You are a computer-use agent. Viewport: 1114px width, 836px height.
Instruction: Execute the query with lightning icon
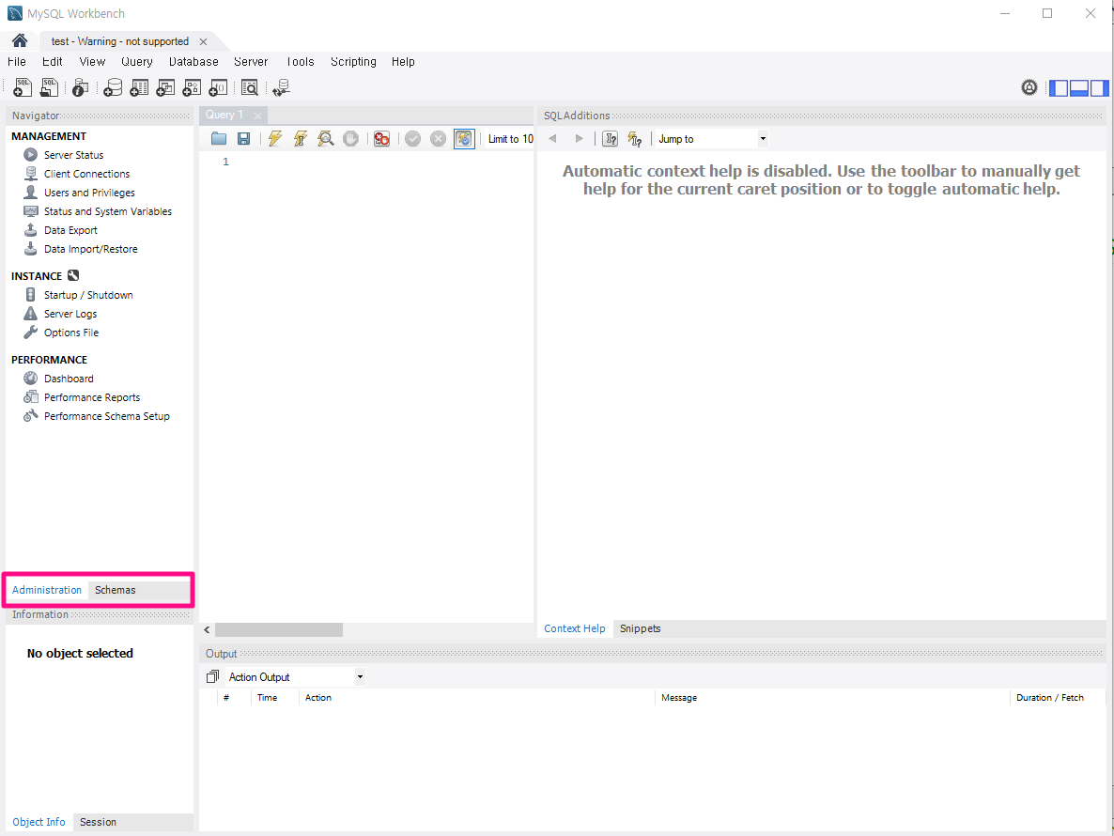point(275,138)
